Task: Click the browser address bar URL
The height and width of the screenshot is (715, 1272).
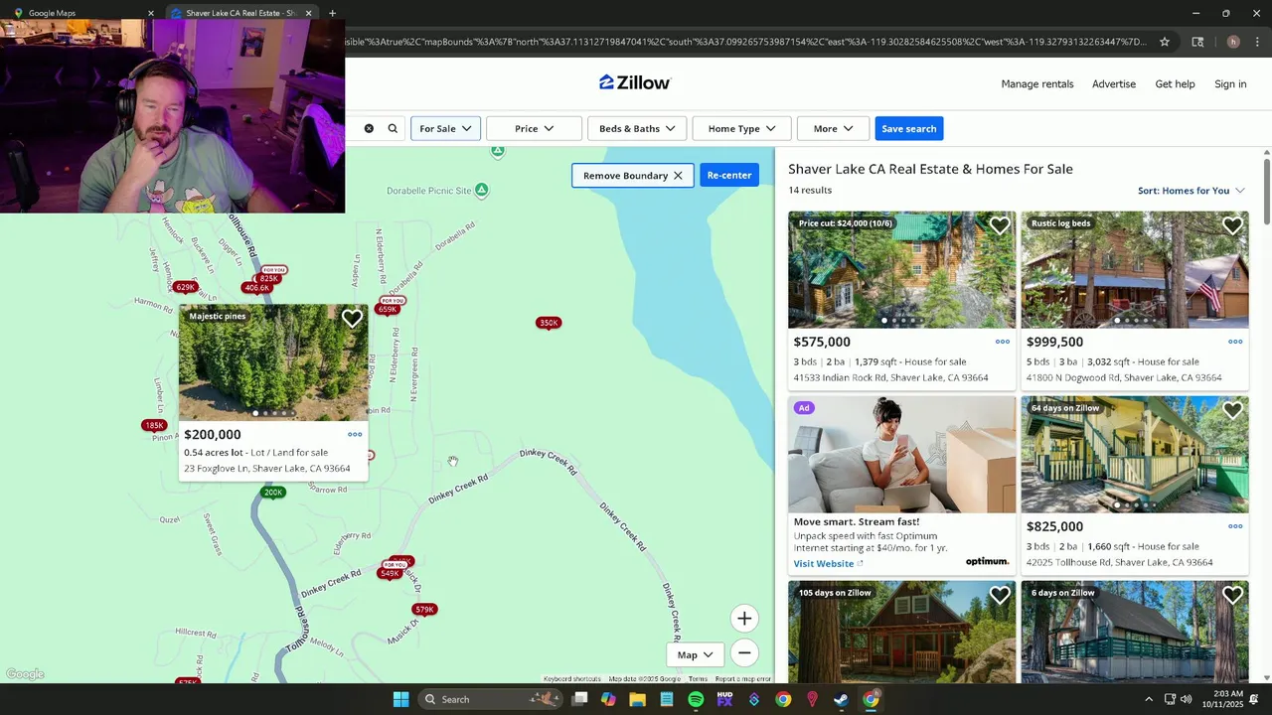Action: (x=745, y=42)
